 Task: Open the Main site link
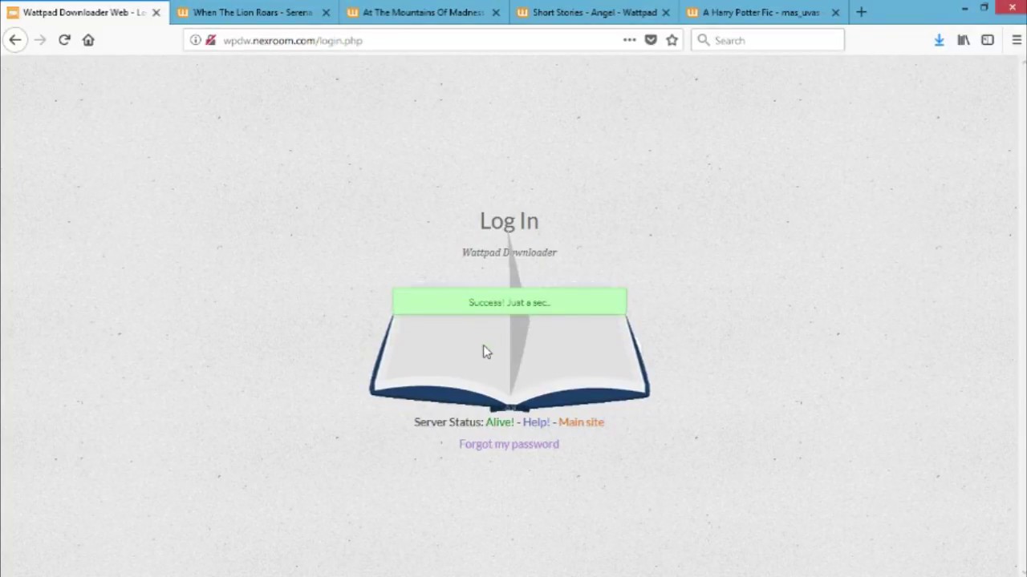click(x=581, y=422)
